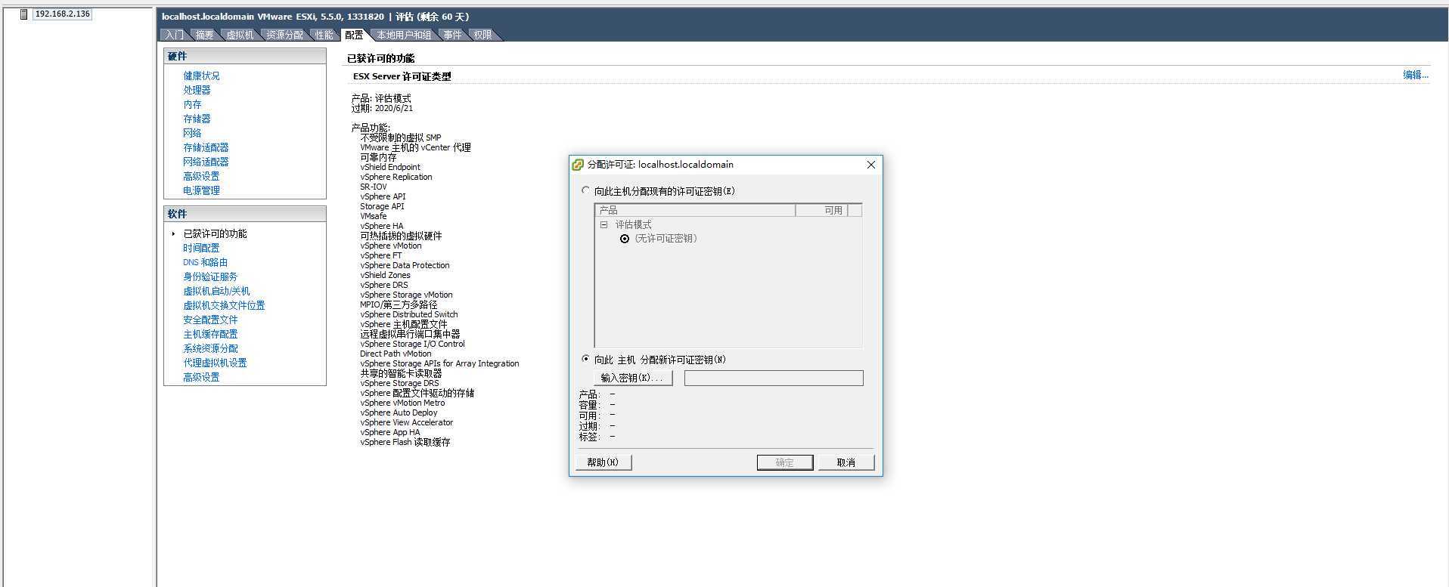This screenshot has height=587, width=1449.
Task: Click the 'vSphere Auto Deploy' feature text
Action: coord(399,412)
